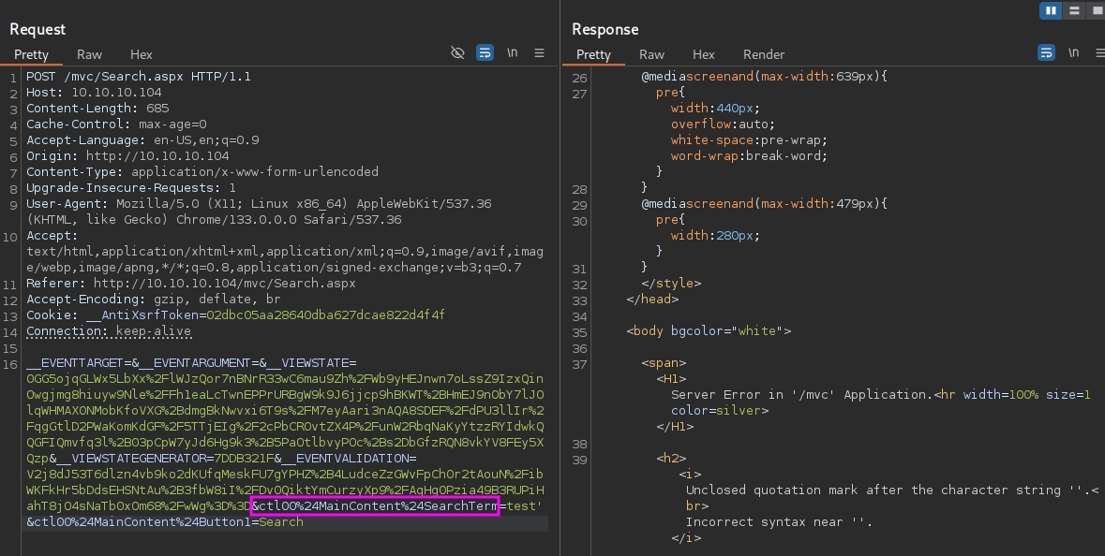Screen dimensions: 1105x556
Task: Open the Response Render tab
Action: tap(764, 54)
